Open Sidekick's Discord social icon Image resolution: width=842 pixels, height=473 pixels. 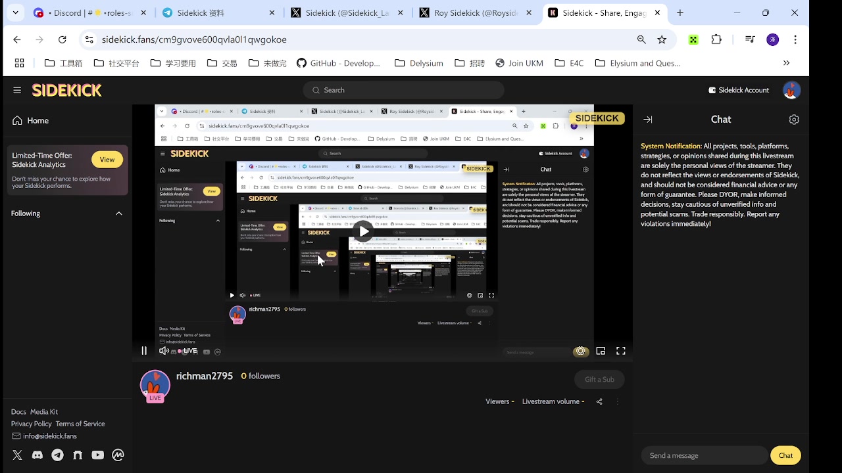[x=37, y=455]
